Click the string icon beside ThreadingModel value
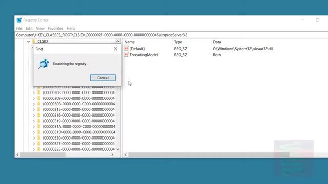328x184 pixels. coord(127,55)
